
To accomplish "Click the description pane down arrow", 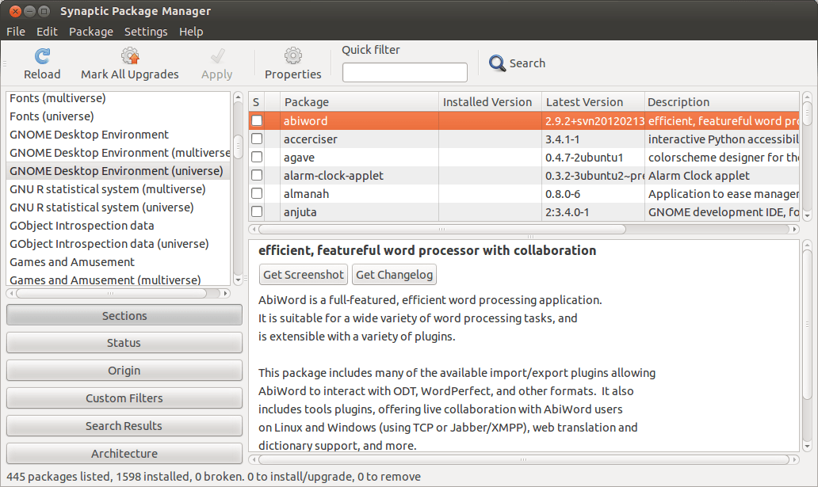I will pyautogui.click(x=807, y=447).
